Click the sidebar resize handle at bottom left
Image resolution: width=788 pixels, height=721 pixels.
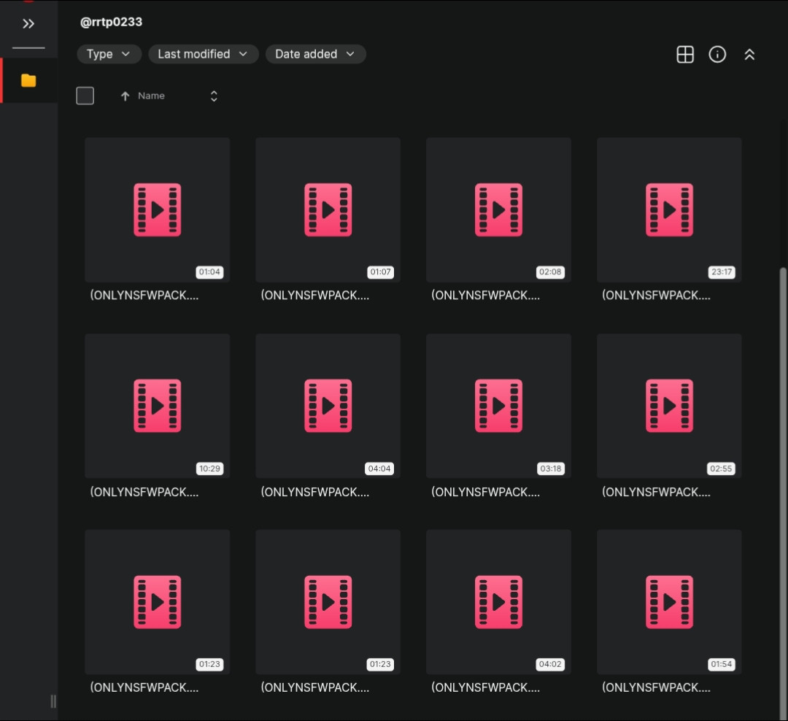pyautogui.click(x=53, y=701)
